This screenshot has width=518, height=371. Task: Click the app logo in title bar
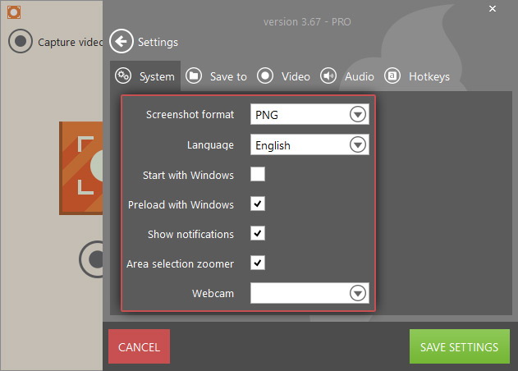click(x=13, y=12)
